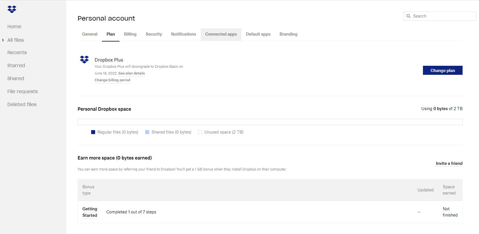
Task: Click the 'Dropbox Plus' plan name
Action: click(109, 60)
